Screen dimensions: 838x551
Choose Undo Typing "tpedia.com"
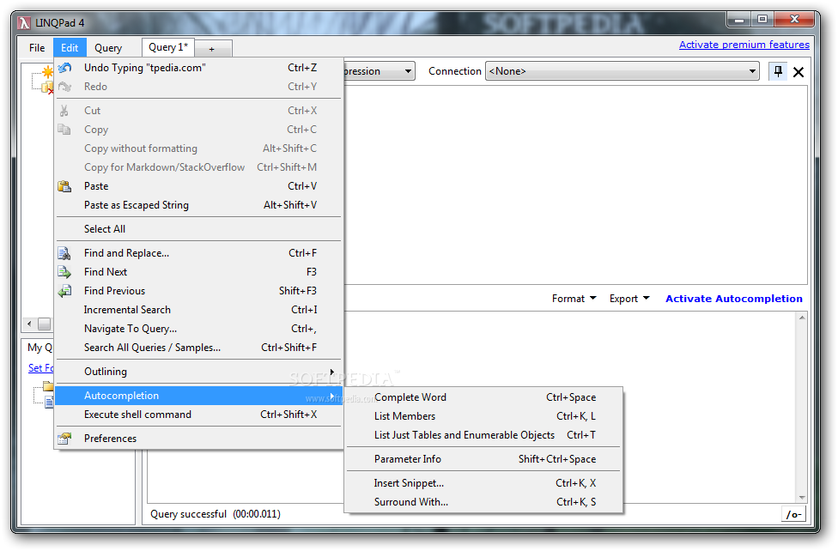point(199,68)
